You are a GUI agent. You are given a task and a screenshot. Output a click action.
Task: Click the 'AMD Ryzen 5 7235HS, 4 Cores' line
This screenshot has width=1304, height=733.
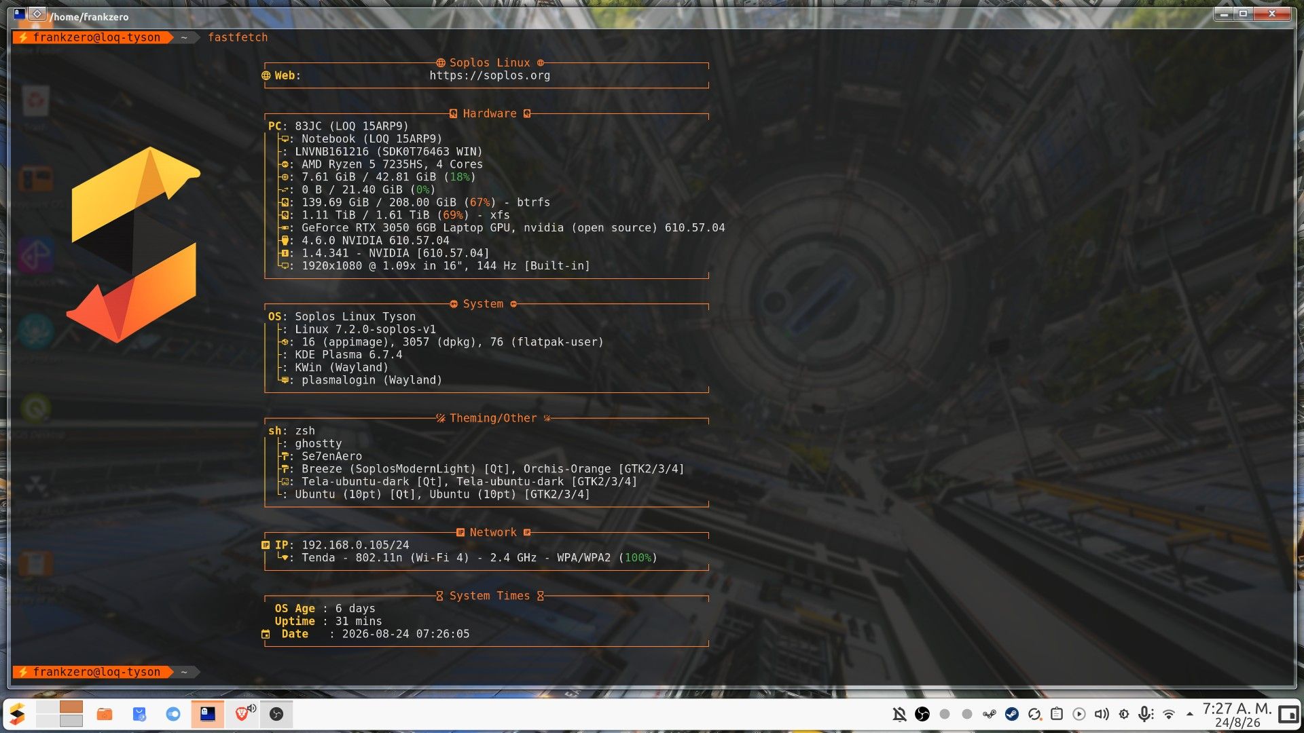(x=392, y=164)
